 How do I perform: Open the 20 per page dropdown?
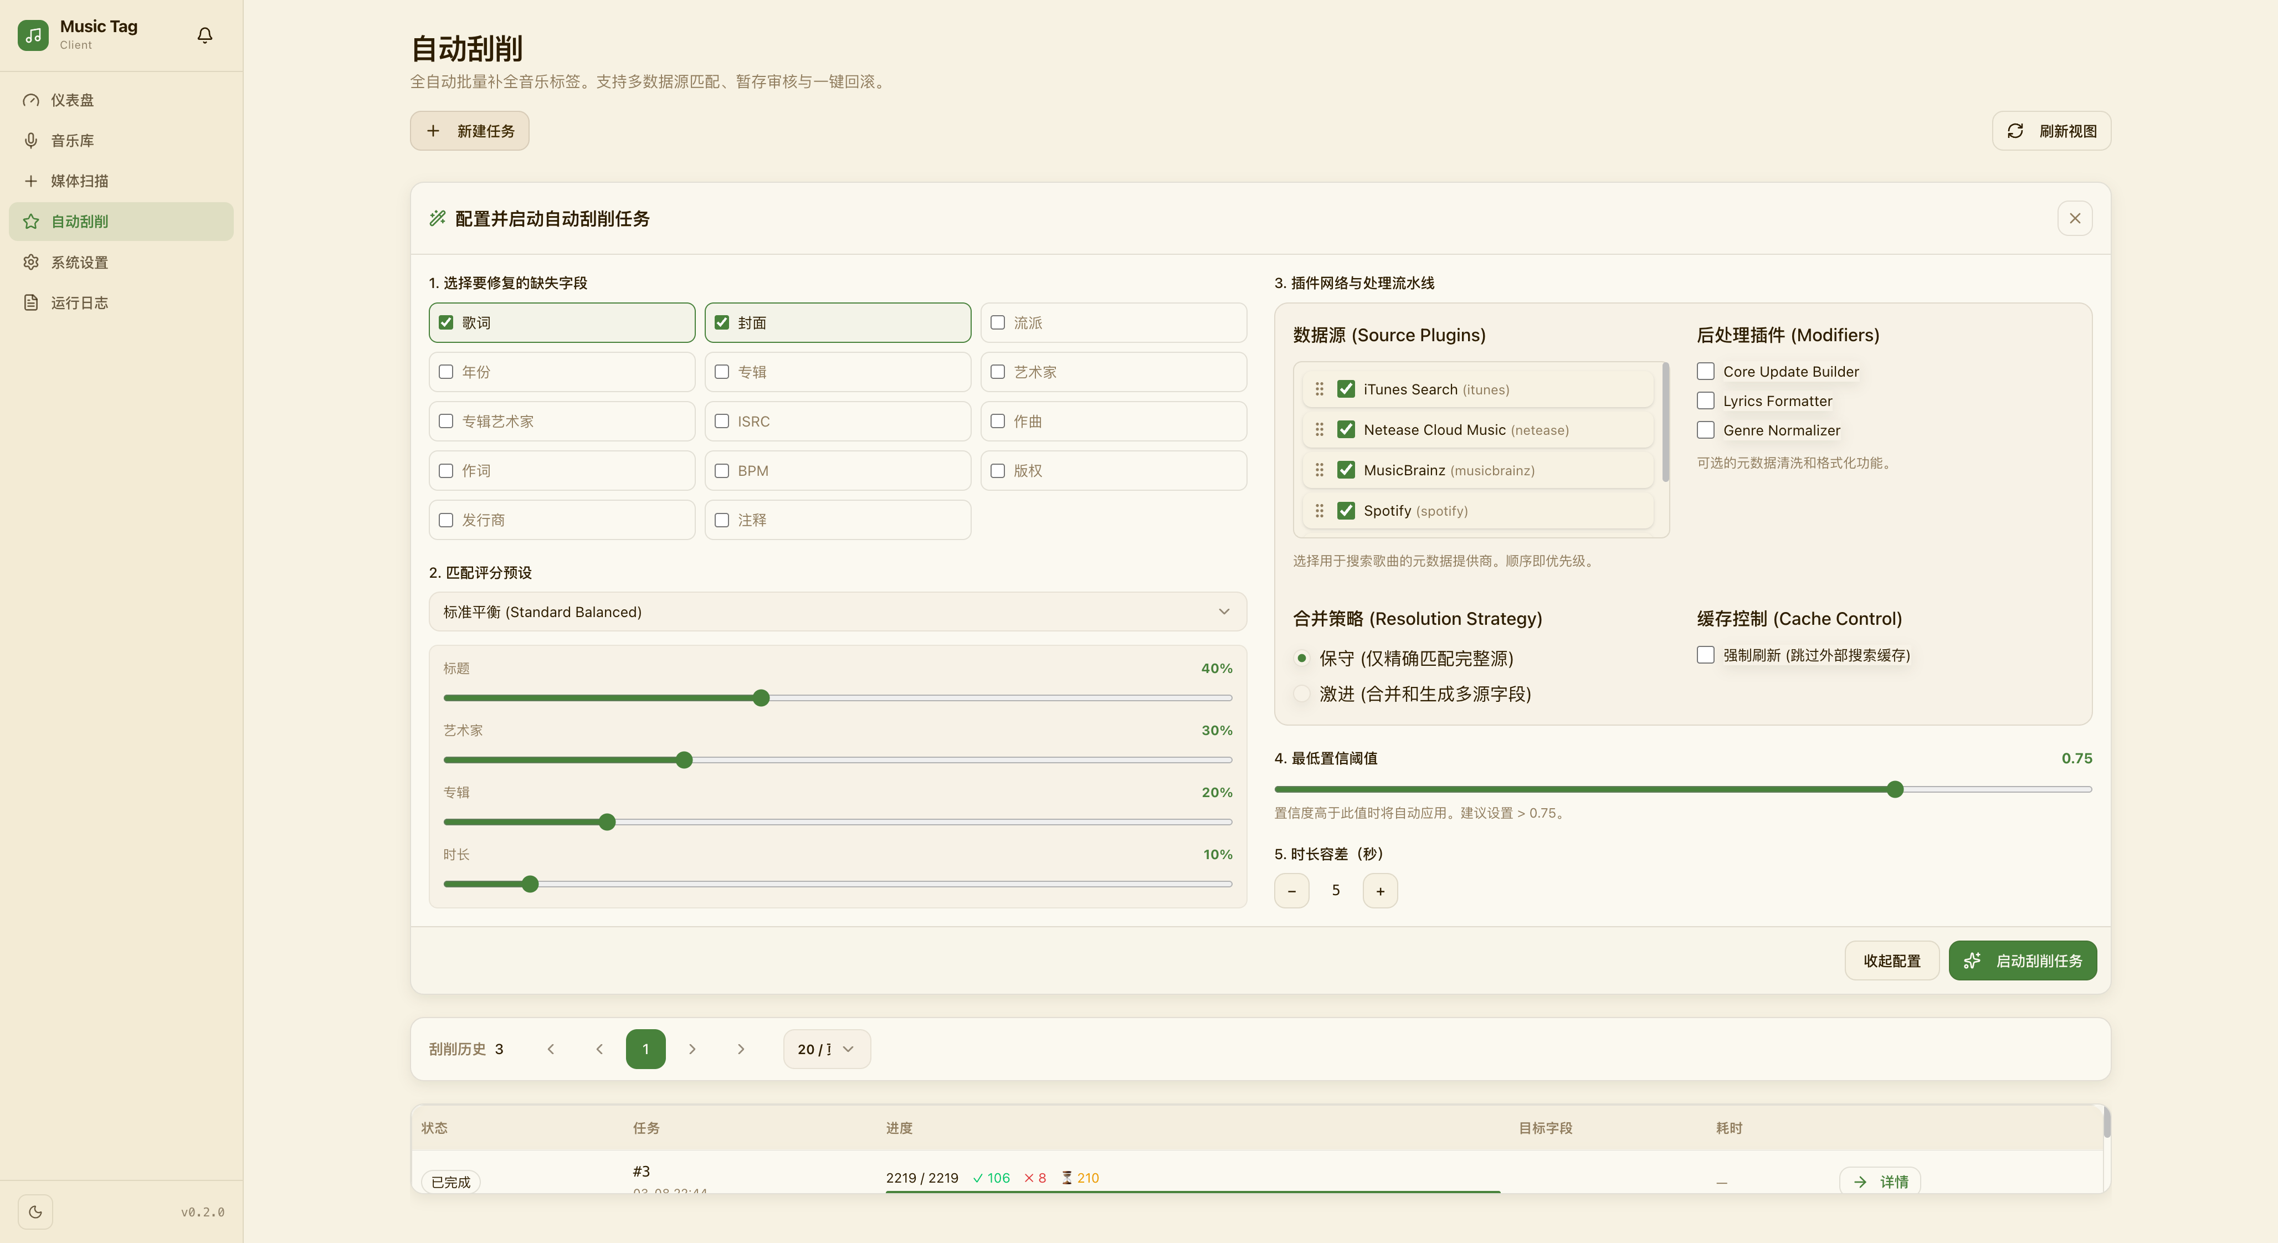pyautogui.click(x=826, y=1049)
